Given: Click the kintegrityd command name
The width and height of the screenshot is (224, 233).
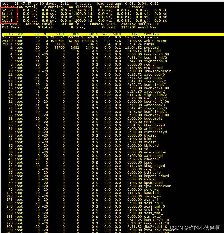Looking at the screenshot, I should [155, 132].
